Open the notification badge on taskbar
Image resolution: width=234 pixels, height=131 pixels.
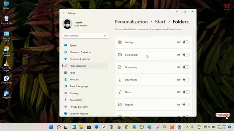click(230, 127)
